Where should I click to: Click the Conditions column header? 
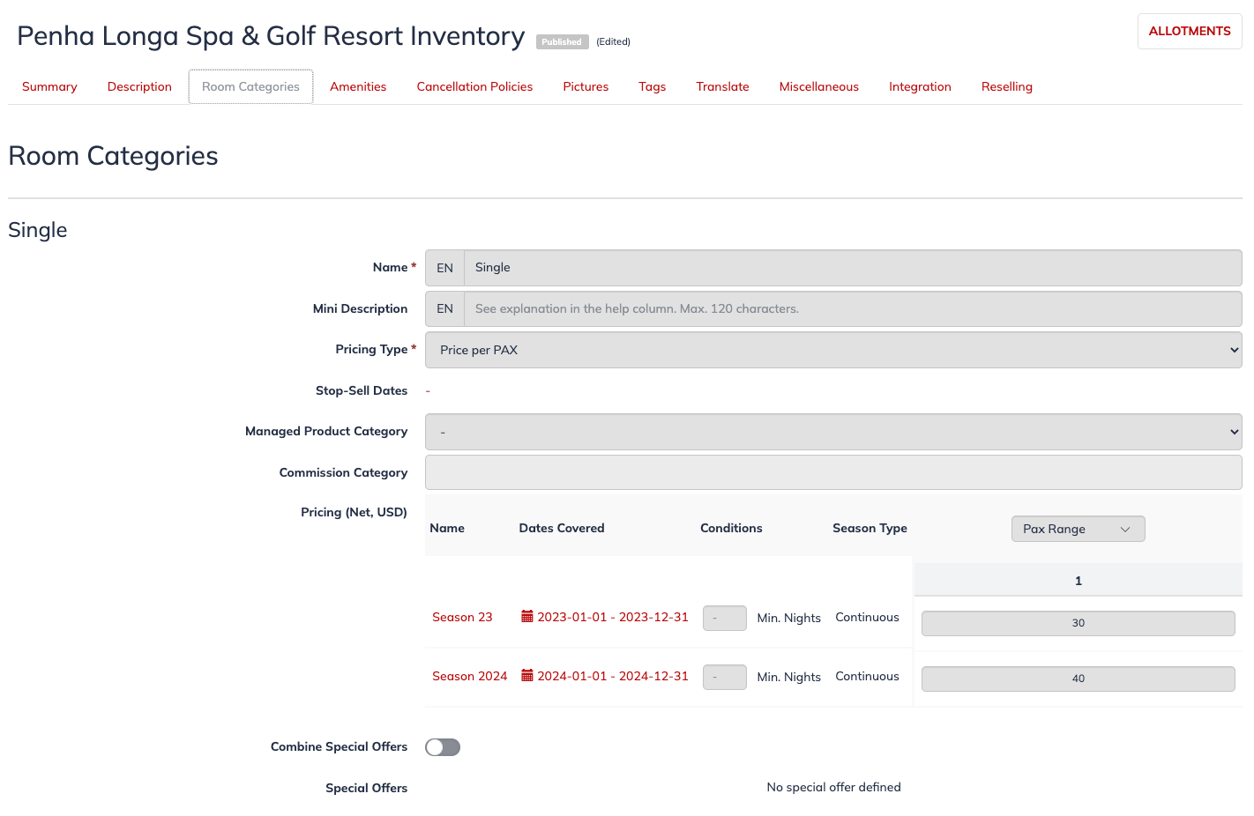[731, 528]
